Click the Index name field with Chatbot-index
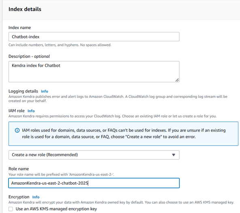The height and width of the screenshot is (213, 240). (x=94, y=37)
